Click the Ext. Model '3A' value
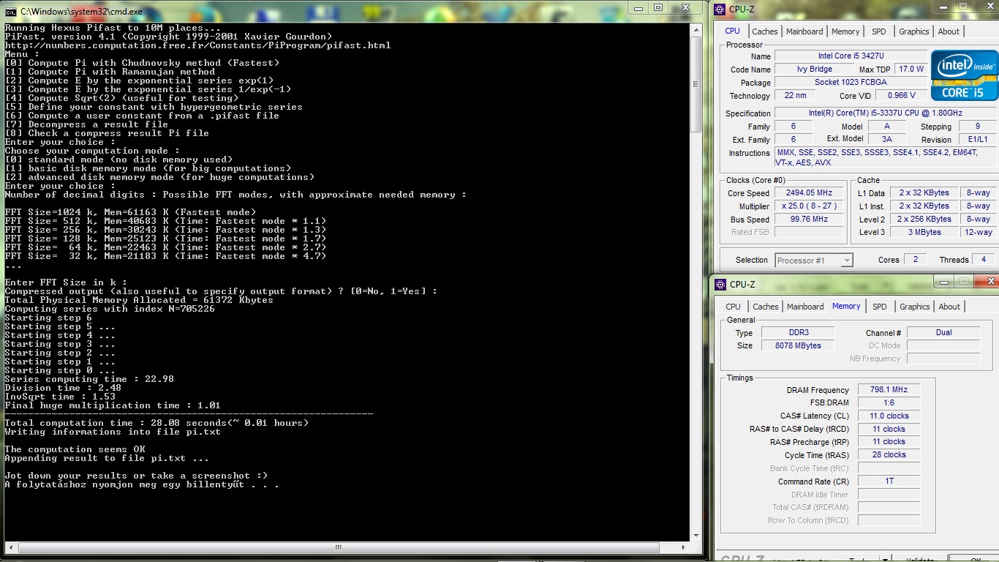The width and height of the screenshot is (999, 562). pos(886,139)
